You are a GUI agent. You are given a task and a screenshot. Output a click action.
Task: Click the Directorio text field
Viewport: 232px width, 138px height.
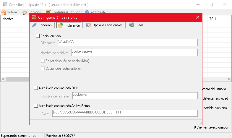click(127, 43)
